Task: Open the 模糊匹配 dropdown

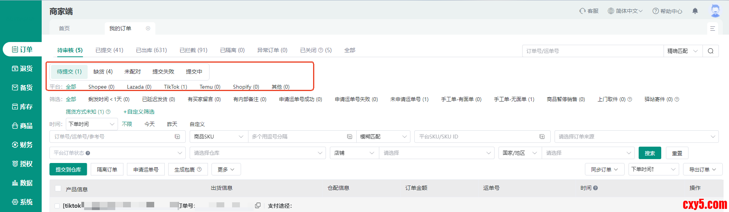Action: [383, 137]
